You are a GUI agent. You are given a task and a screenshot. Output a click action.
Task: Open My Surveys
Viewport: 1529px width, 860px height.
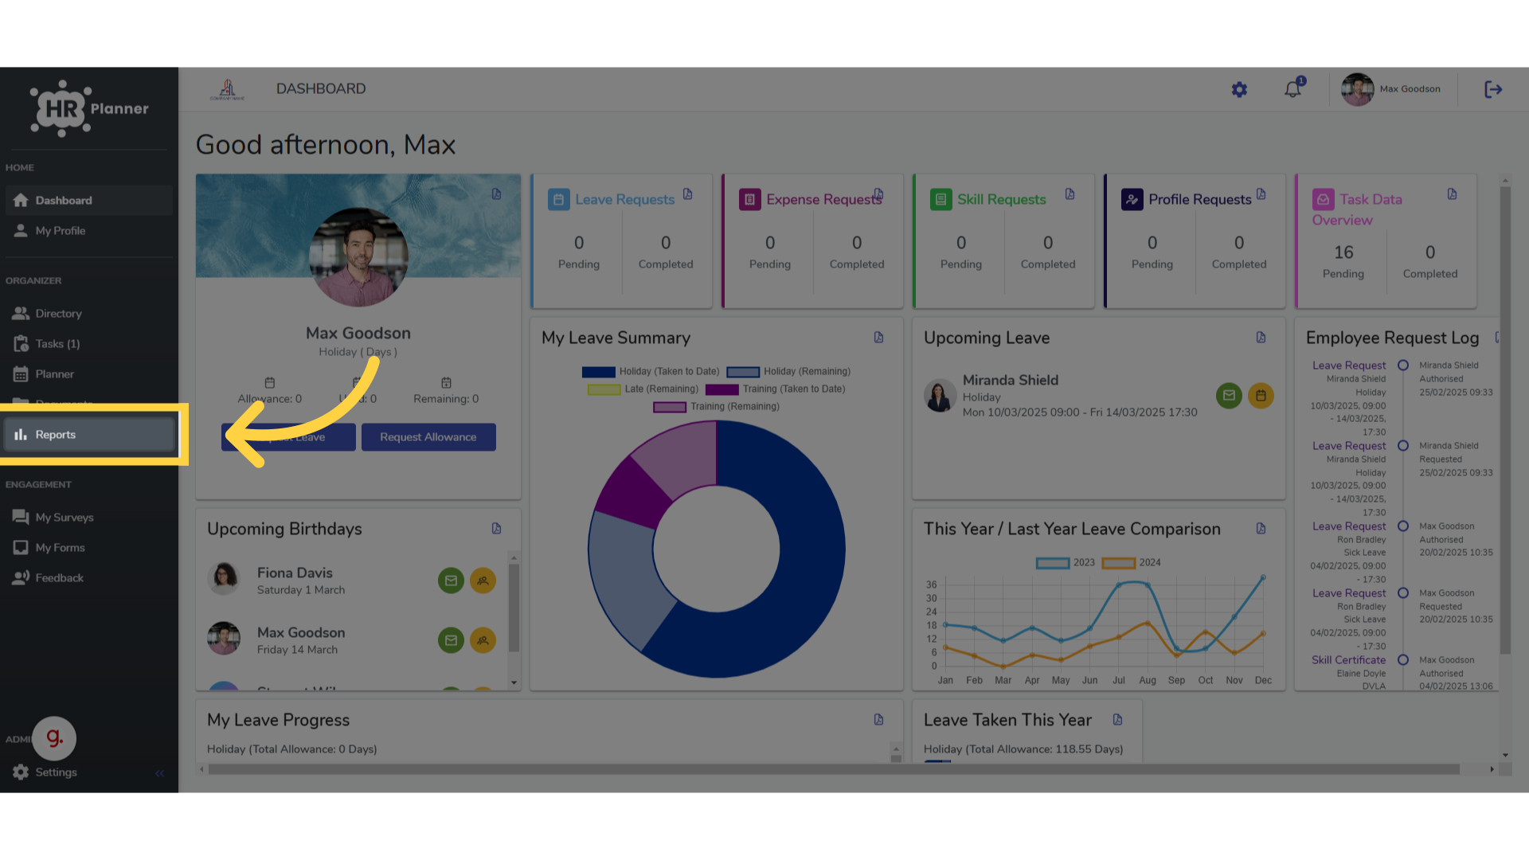(x=89, y=518)
